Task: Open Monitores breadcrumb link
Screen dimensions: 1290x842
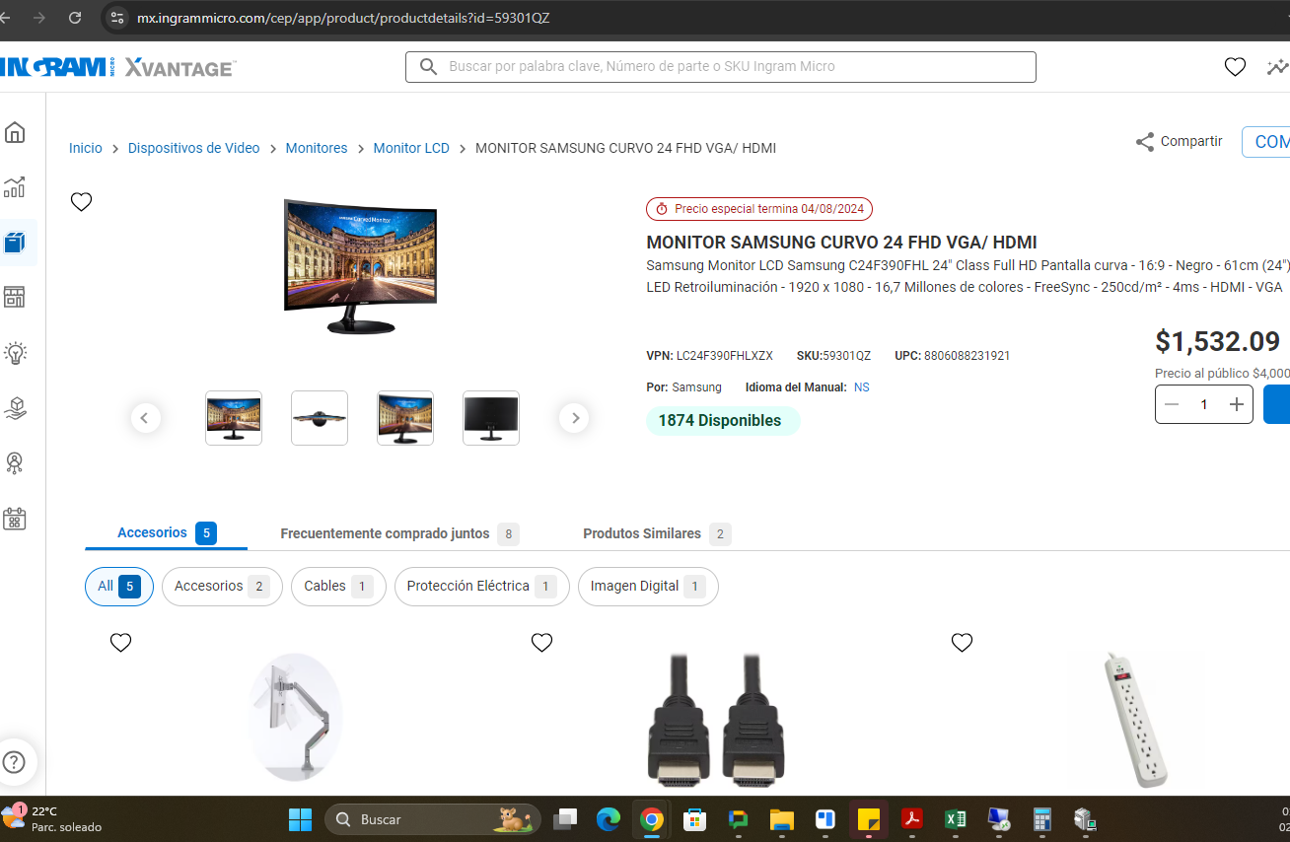Action: coord(317,148)
